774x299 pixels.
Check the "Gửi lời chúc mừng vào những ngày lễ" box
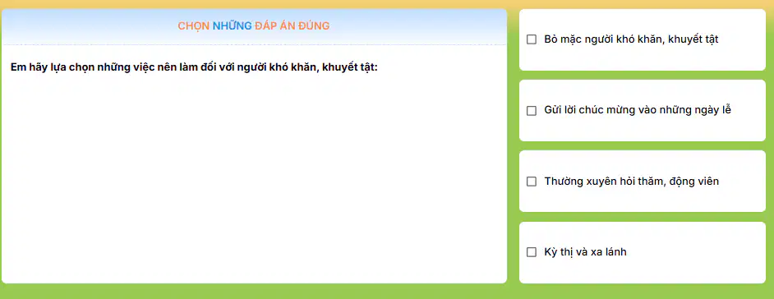coord(531,111)
